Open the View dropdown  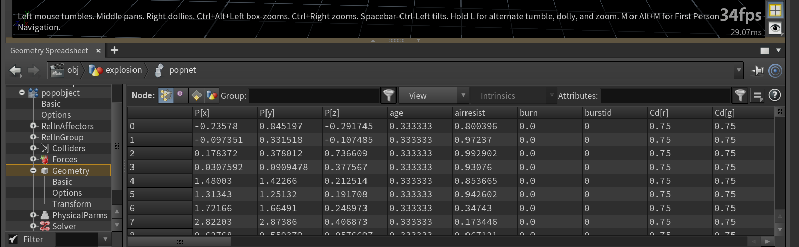pyautogui.click(x=432, y=95)
